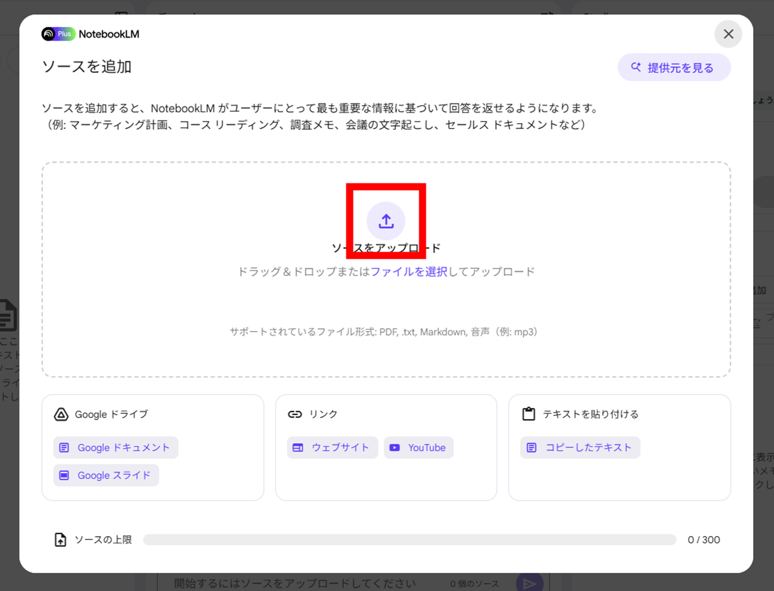Viewport: 774px width, 591px height.
Task: Click the chain link icon beside リンク
Action: (295, 414)
